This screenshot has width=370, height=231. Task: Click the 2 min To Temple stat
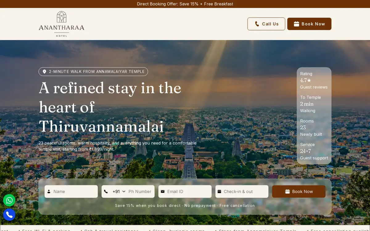(x=307, y=104)
